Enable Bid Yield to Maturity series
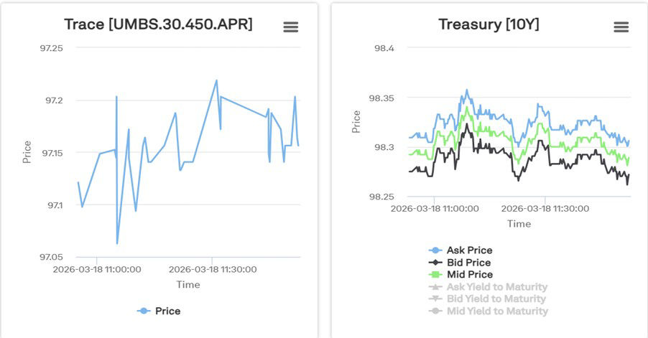 [x=496, y=299]
